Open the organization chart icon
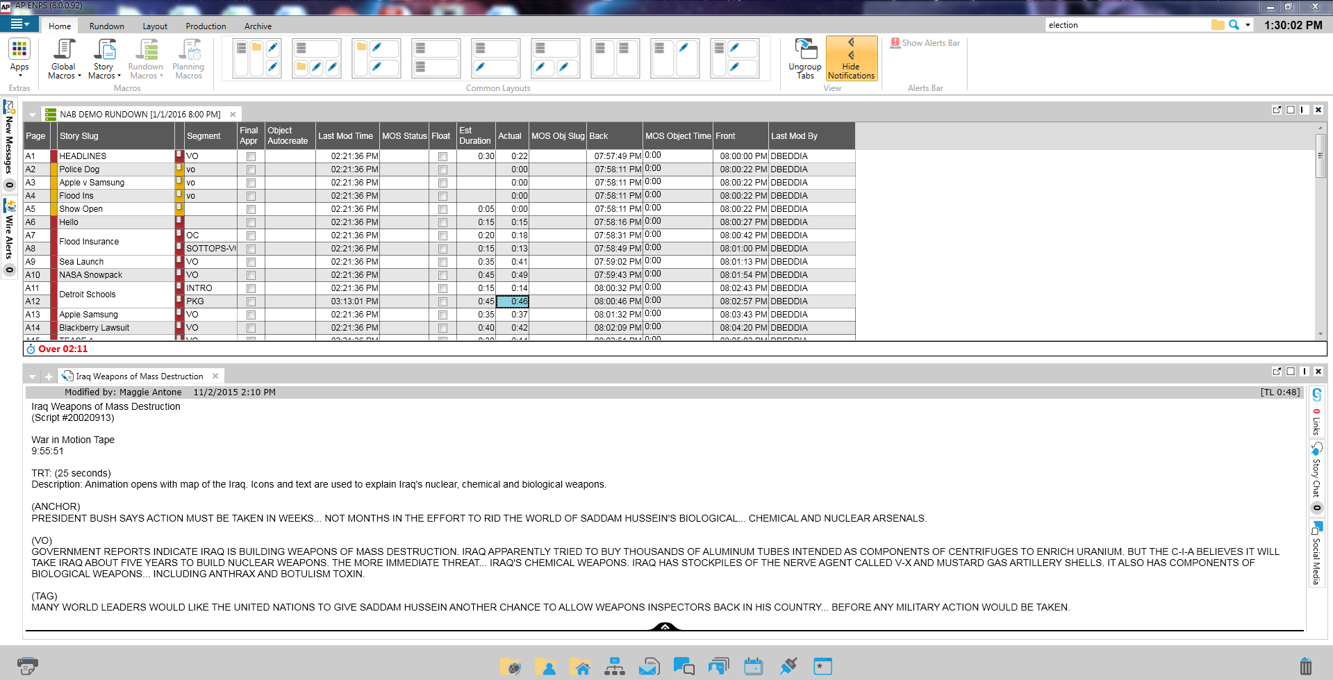Image resolution: width=1333 pixels, height=680 pixels. click(615, 667)
